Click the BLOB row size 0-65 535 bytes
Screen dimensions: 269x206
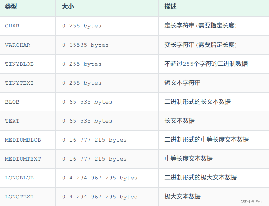87,102
